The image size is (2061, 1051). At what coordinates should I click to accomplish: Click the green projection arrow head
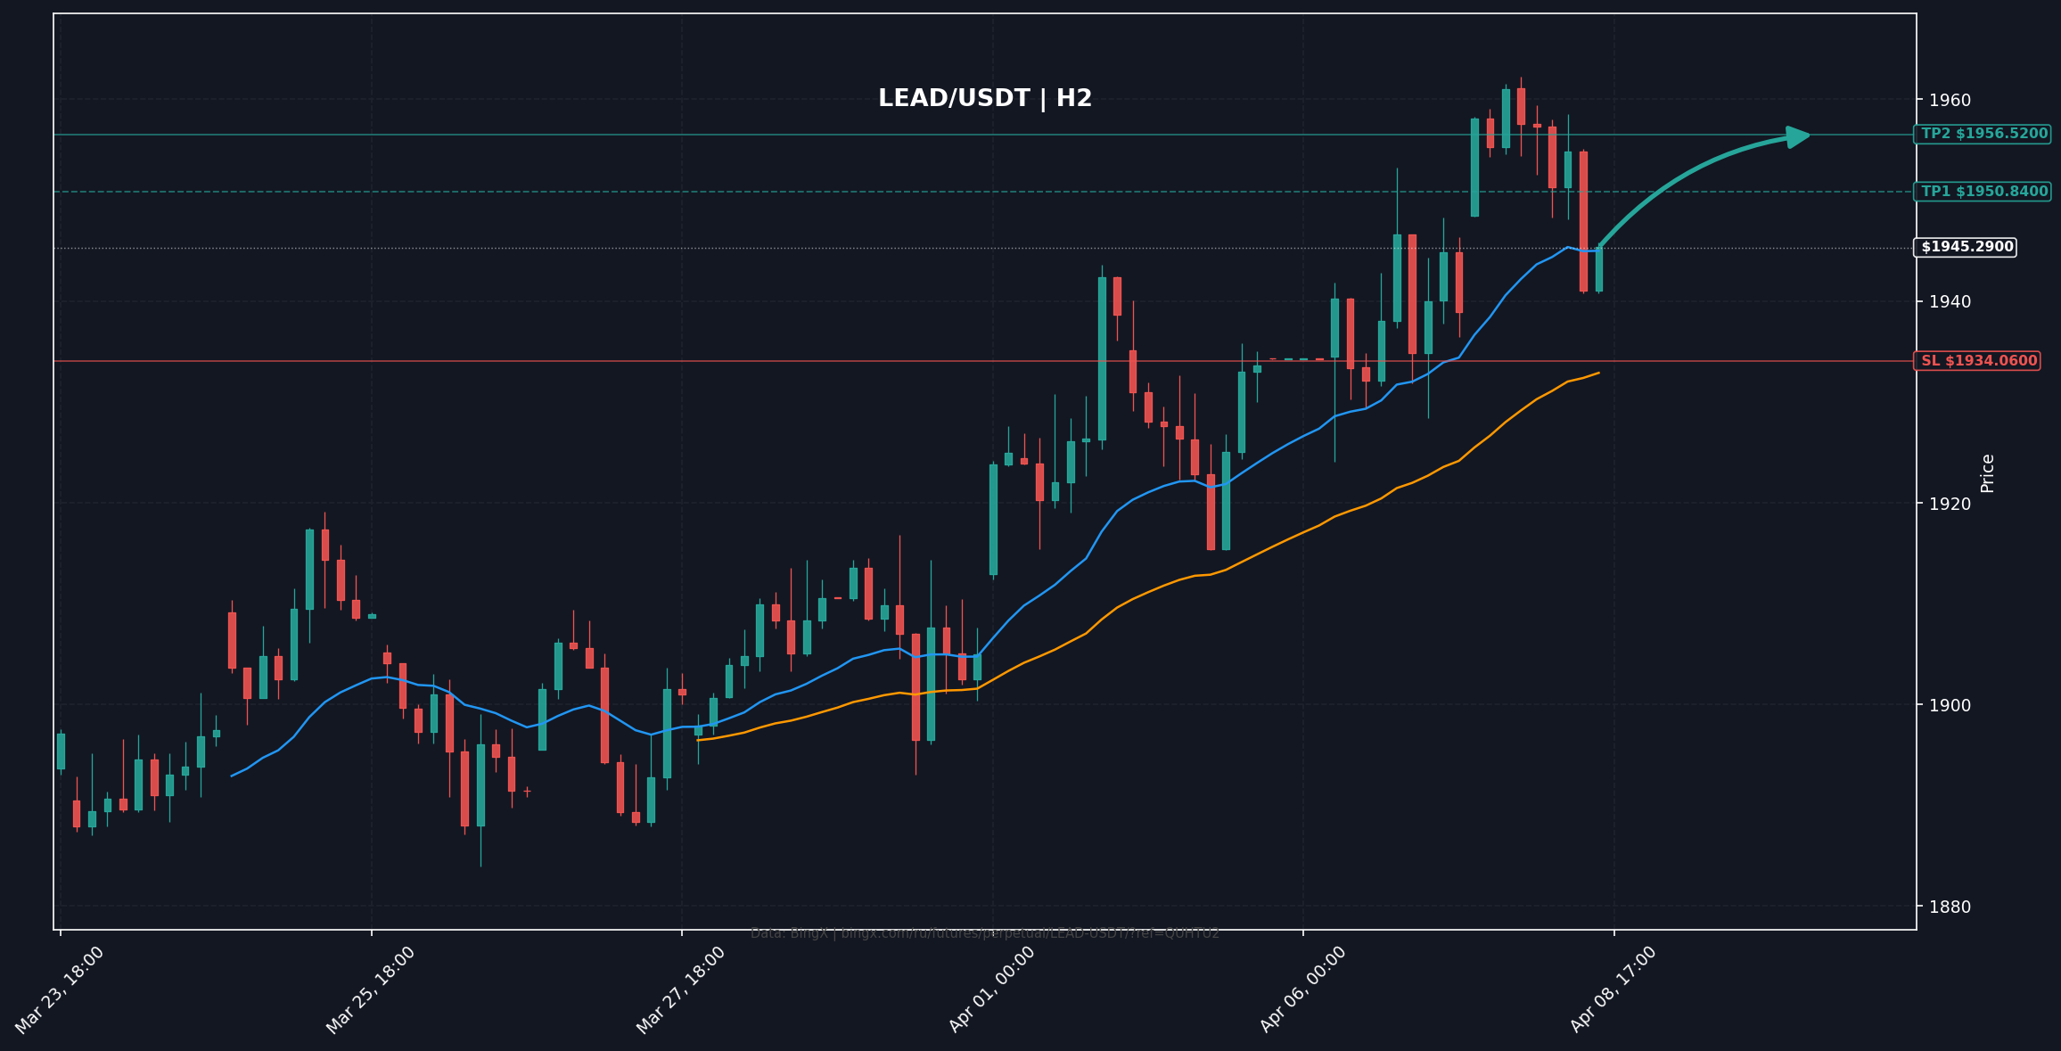pyautogui.click(x=1799, y=136)
